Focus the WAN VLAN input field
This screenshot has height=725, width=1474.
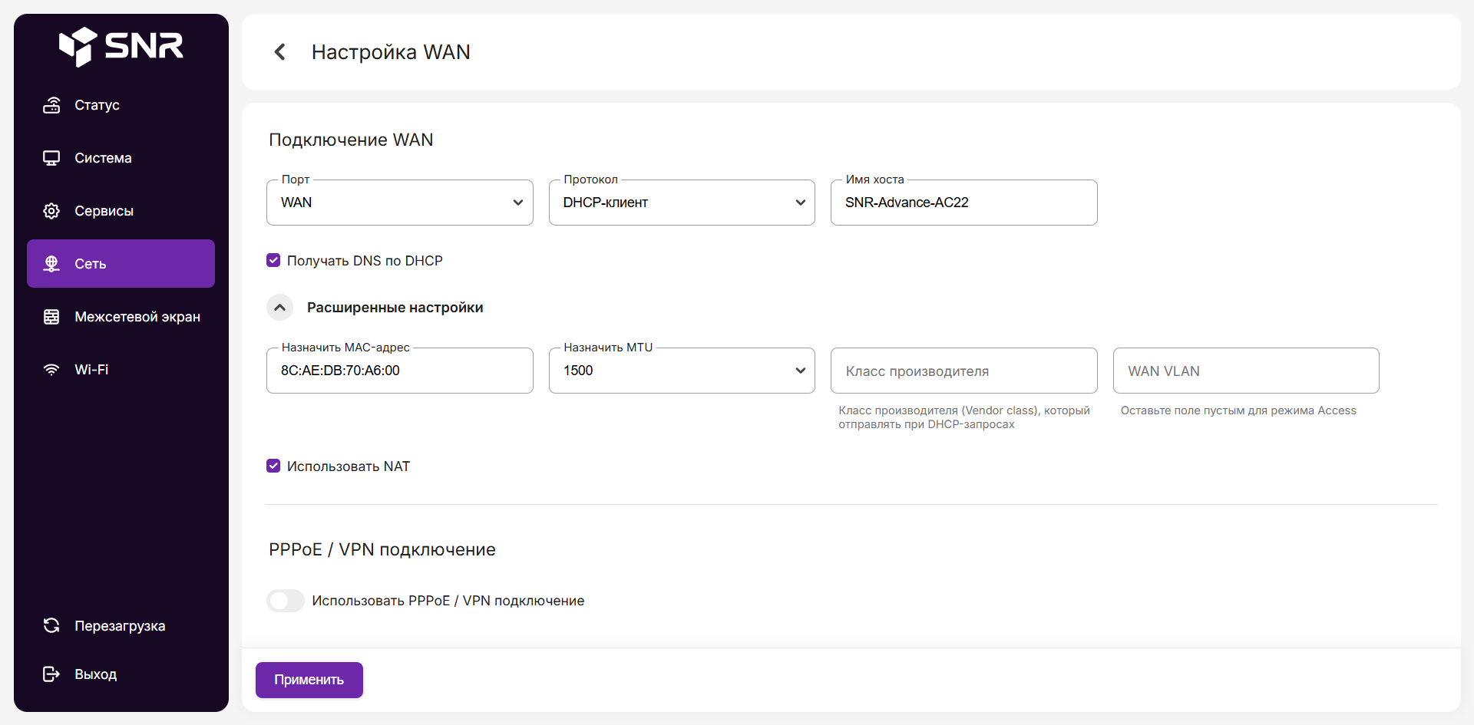1245,371
